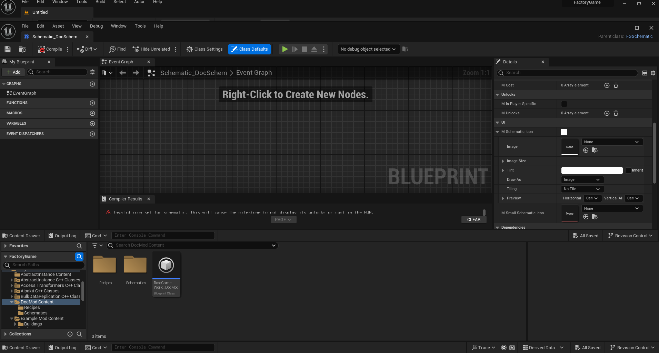The width and height of the screenshot is (659, 353).
Task: Open Class Settings
Action: coord(204,49)
